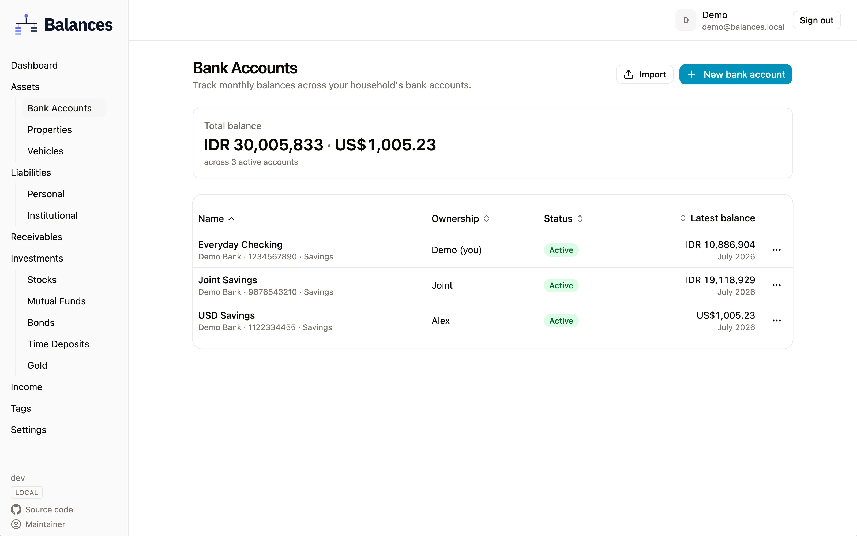Viewport: 857px width, 536px height.
Task: Open Everyday Checking account row
Action: [x=493, y=250]
